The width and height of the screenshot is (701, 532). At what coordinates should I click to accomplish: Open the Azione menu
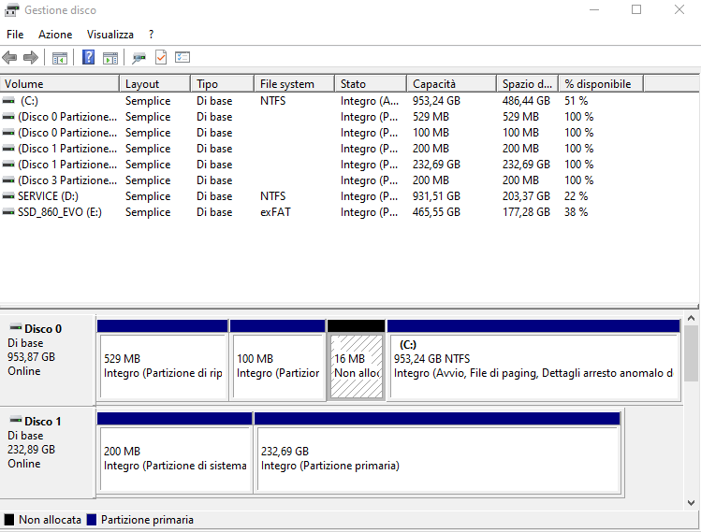click(55, 35)
